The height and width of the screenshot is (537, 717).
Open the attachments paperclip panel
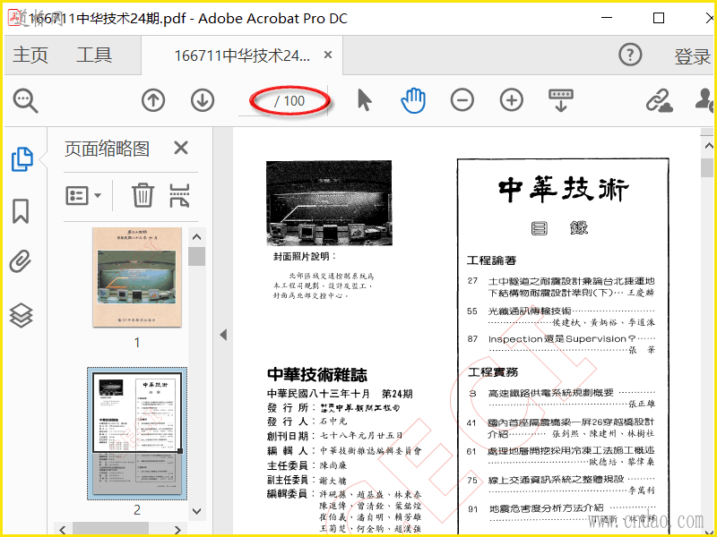pos(21,261)
